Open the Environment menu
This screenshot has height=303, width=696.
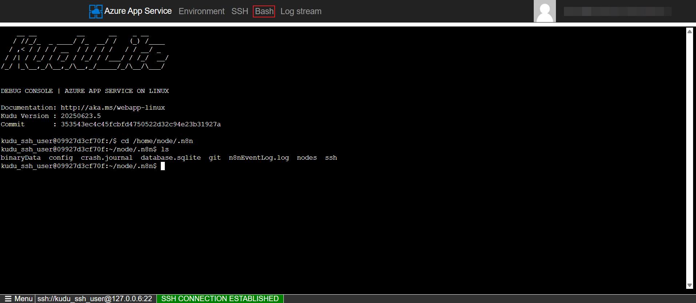(x=202, y=11)
